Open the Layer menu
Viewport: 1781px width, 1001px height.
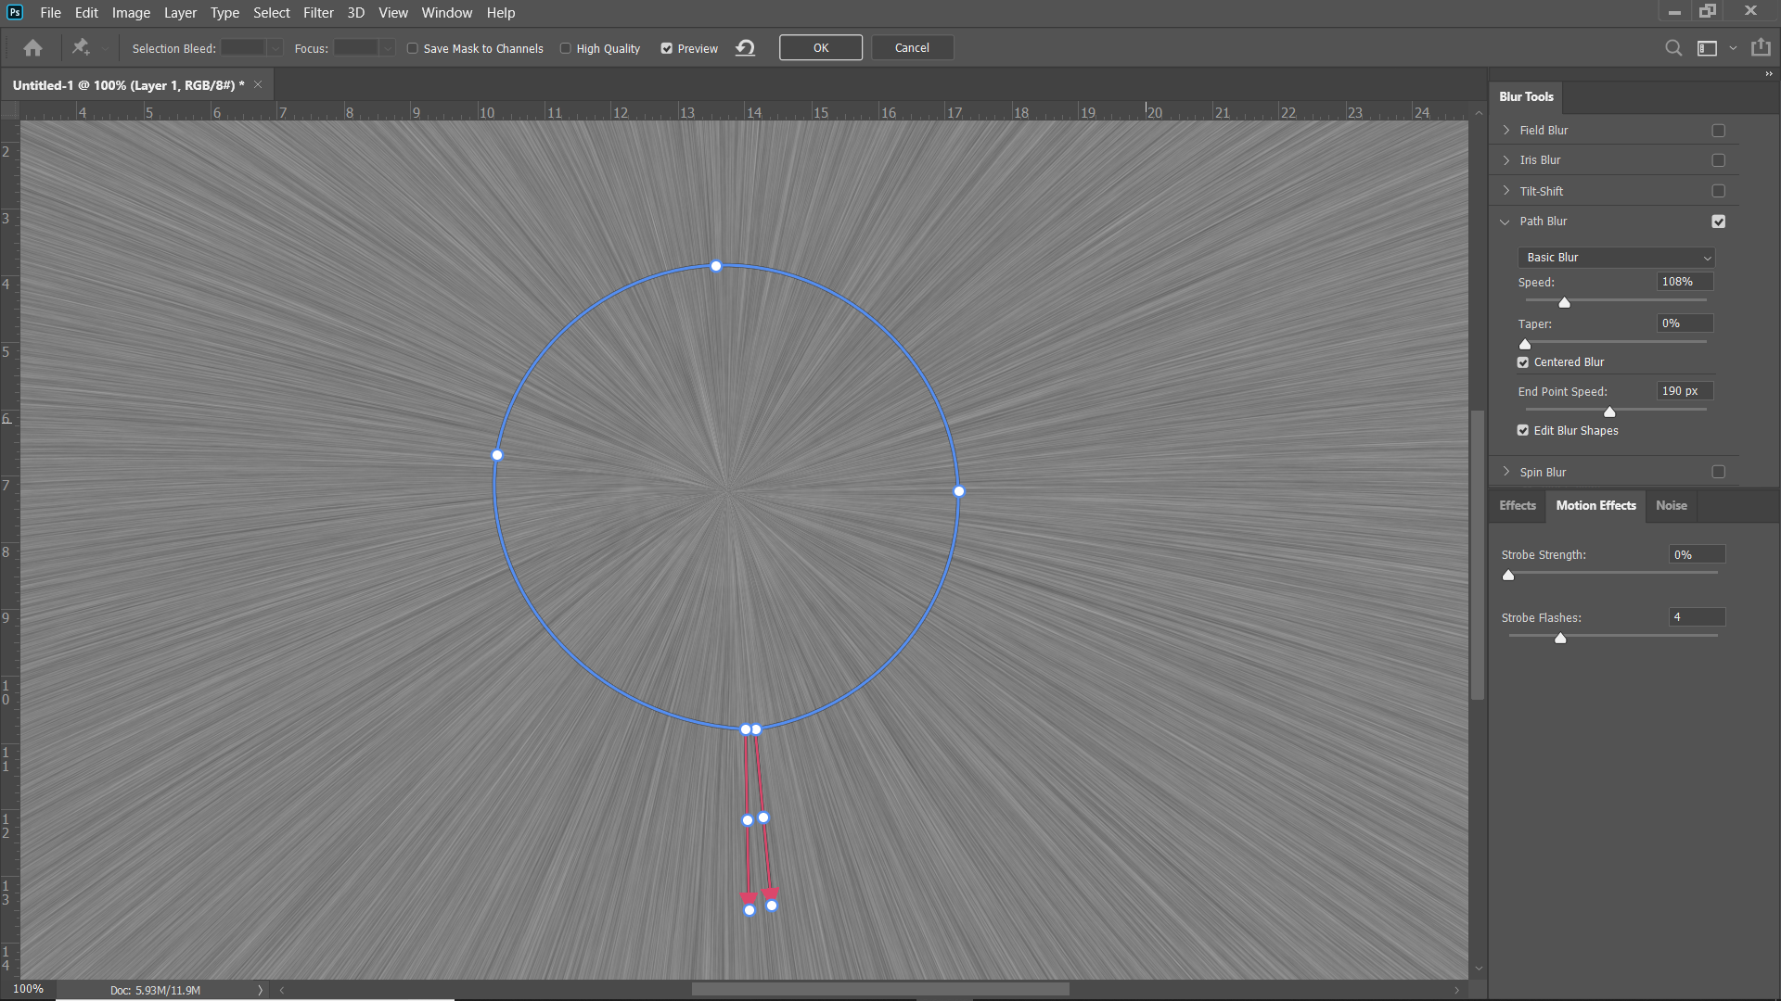tap(180, 13)
